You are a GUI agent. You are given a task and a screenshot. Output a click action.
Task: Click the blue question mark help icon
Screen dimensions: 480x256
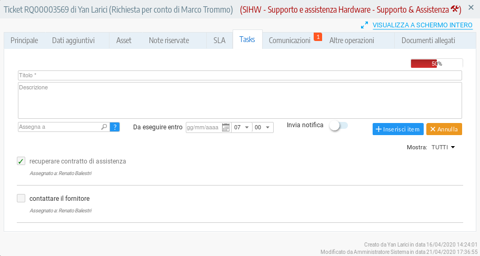click(115, 127)
